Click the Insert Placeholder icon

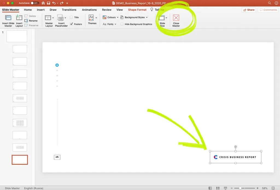[x=60, y=18]
